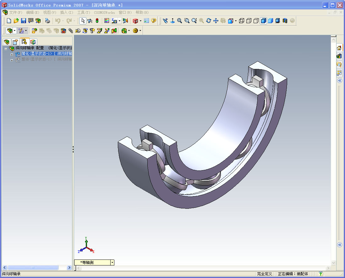This screenshot has width=345, height=278.
Task: Click the Smart Fasteners bolt icon
Action: tap(92, 31)
